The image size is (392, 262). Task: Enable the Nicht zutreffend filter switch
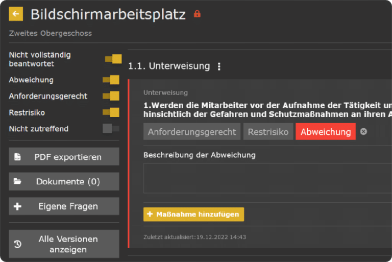[x=111, y=129]
